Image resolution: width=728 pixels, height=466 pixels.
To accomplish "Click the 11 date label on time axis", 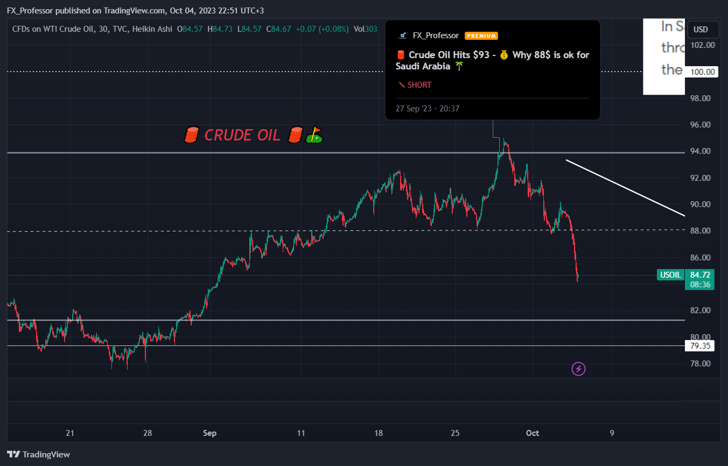I will coord(300,433).
